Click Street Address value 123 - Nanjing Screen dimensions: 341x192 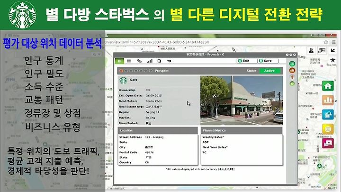coord(154,137)
